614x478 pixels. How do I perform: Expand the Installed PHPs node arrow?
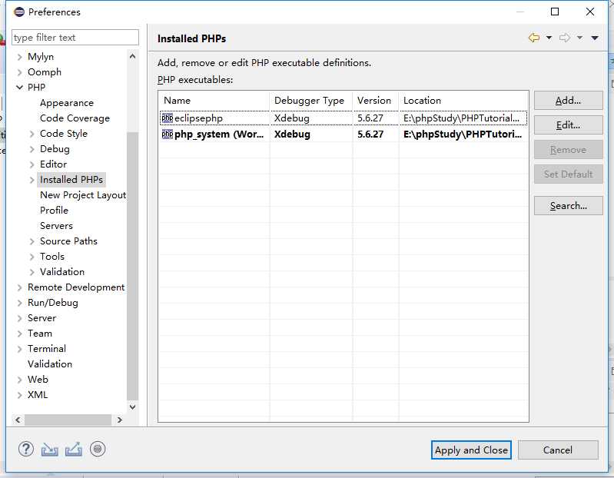(x=32, y=180)
